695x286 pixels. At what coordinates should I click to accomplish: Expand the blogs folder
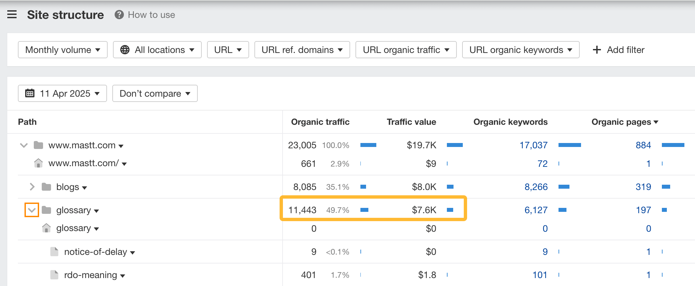(x=32, y=187)
